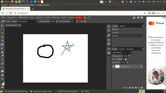Expand the Оптимізувати dropdown arrow
166x93 pixels.
(x=77, y=21)
